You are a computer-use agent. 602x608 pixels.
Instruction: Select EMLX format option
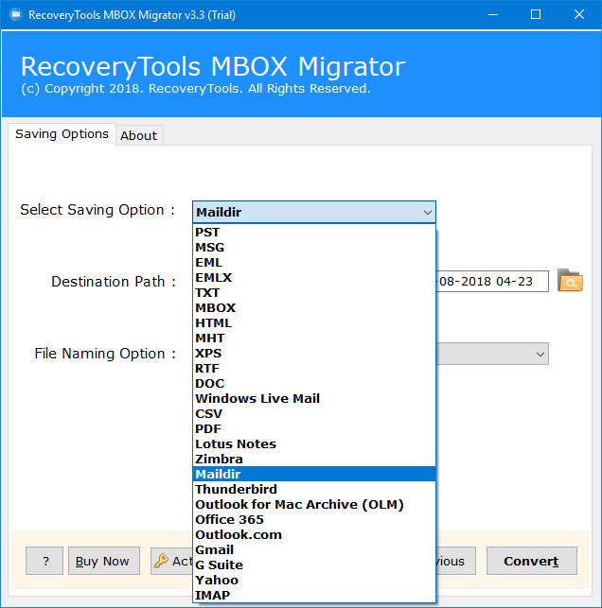point(314,278)
